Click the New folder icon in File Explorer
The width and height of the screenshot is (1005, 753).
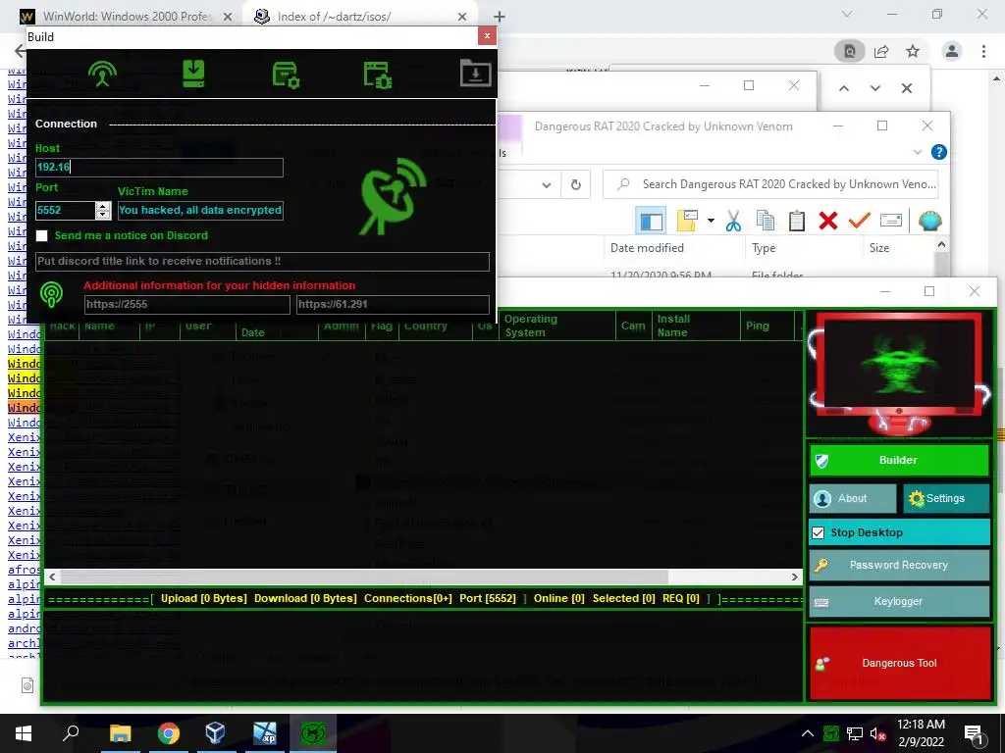(687, 221)
